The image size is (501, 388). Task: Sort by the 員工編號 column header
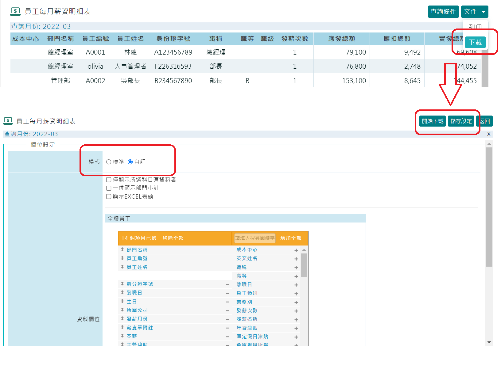(95, 39)
